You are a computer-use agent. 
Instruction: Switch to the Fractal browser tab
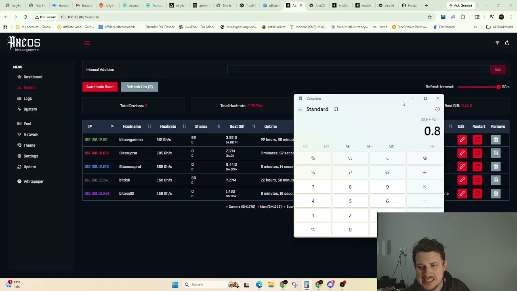pos(410,6)
